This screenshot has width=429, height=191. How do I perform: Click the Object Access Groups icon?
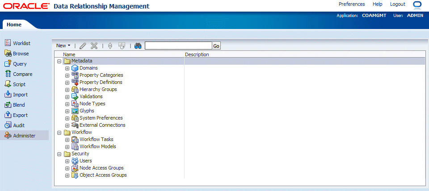pos(75,175)
